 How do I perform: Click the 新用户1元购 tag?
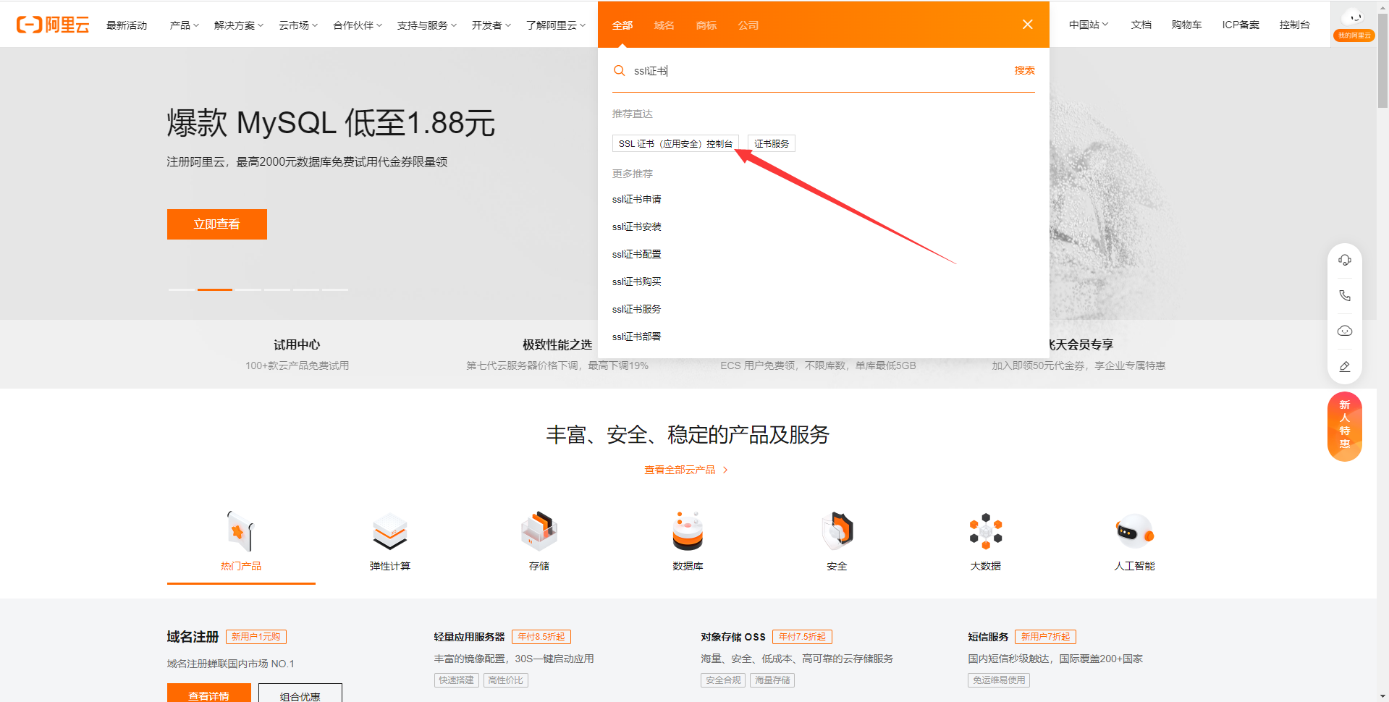256,637
